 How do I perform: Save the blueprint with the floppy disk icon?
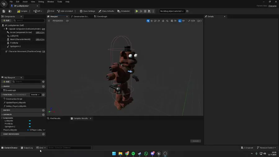coord(4,11)
